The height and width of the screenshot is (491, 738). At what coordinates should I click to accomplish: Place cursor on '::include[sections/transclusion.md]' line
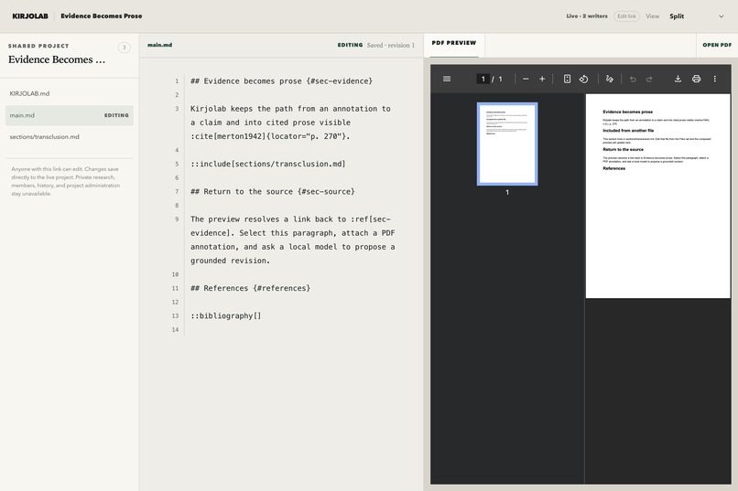[267, 164]
